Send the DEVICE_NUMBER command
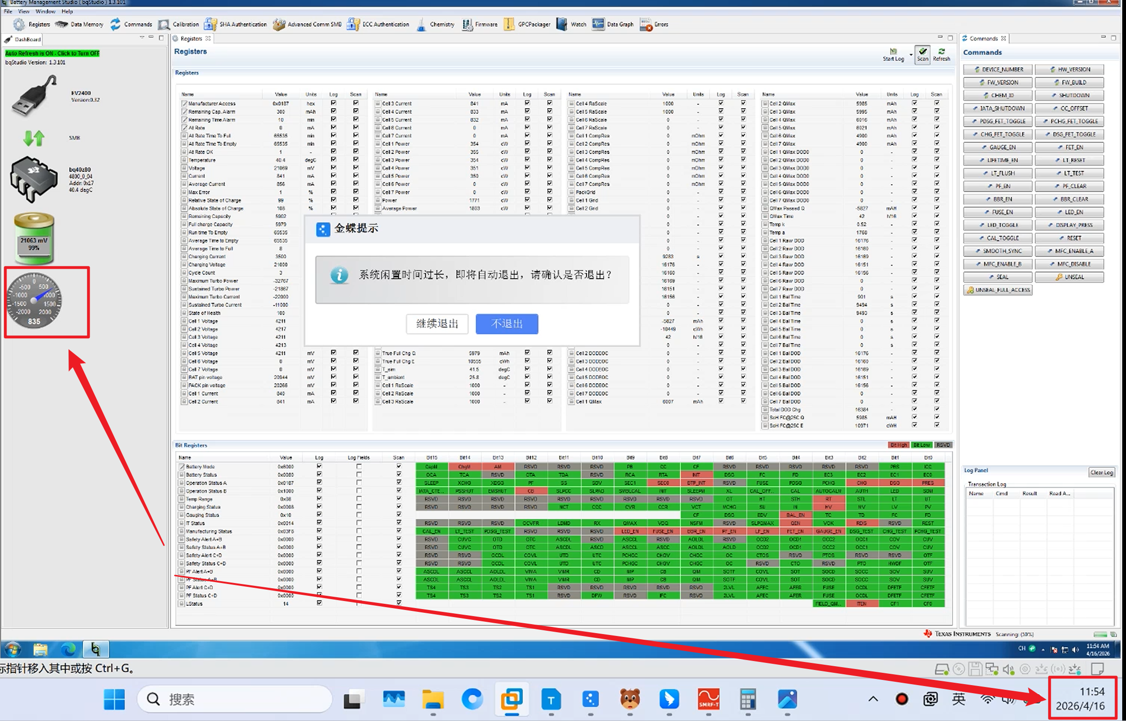This screenshot has height=721, width=1126. pos(998,69)
